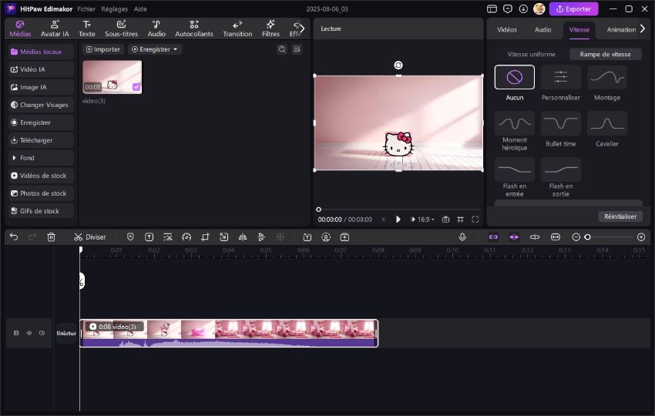Viewport: 655px width, 416px height.
Task: Click the Exporter button
Action: tap(573, 8)
